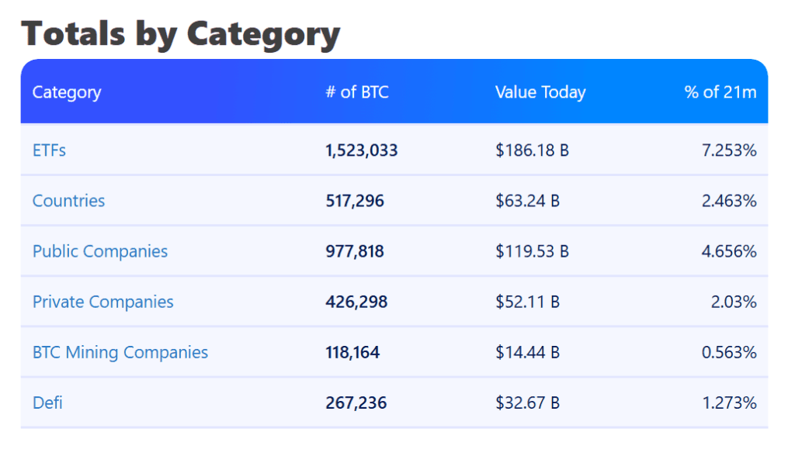Open the BTC Mining Companies link
795x463 pixels.
pyautogui.click(x=120, y=352)
